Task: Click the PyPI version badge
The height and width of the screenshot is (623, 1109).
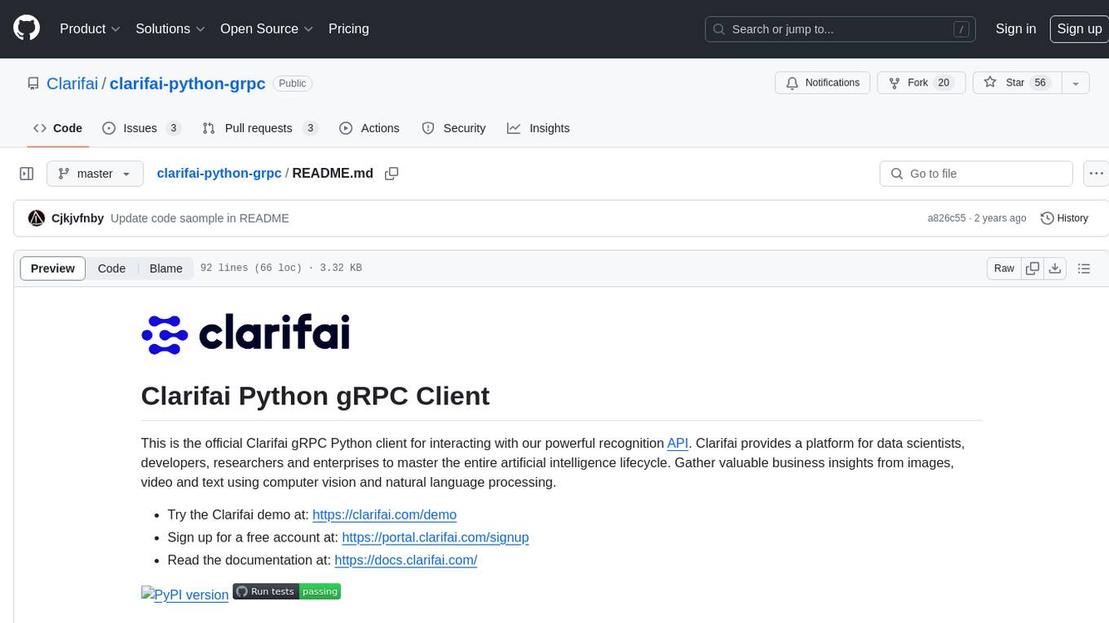Action: click(x=185, y=594)
